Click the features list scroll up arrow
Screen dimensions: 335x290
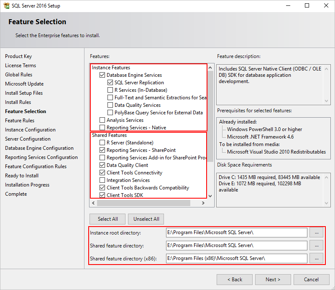210,68
